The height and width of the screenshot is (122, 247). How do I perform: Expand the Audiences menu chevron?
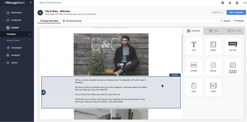point(3,20)
